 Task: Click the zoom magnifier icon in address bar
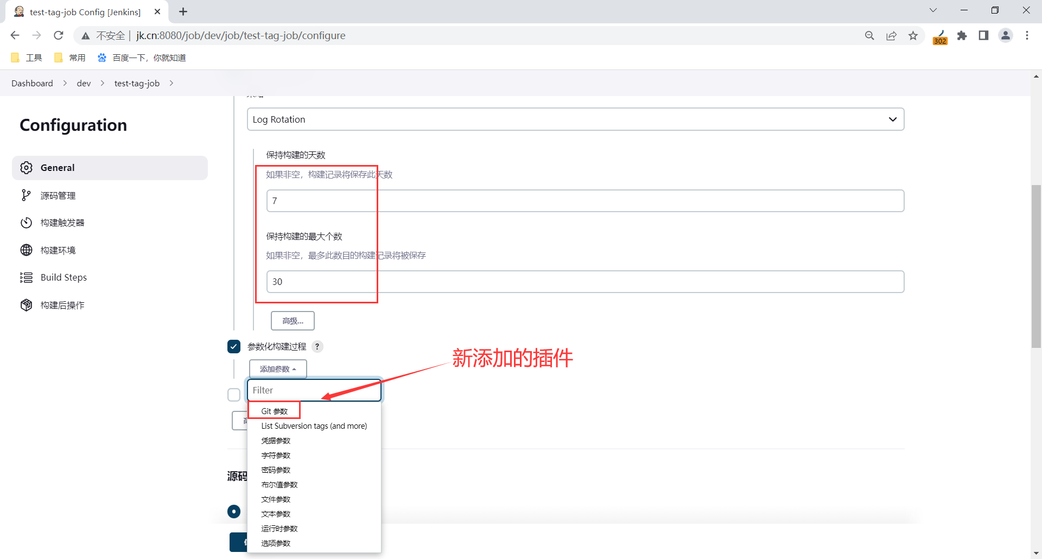(869, 35)
